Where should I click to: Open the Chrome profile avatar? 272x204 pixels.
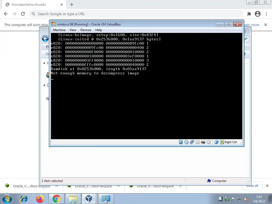(x=258, y=14)
